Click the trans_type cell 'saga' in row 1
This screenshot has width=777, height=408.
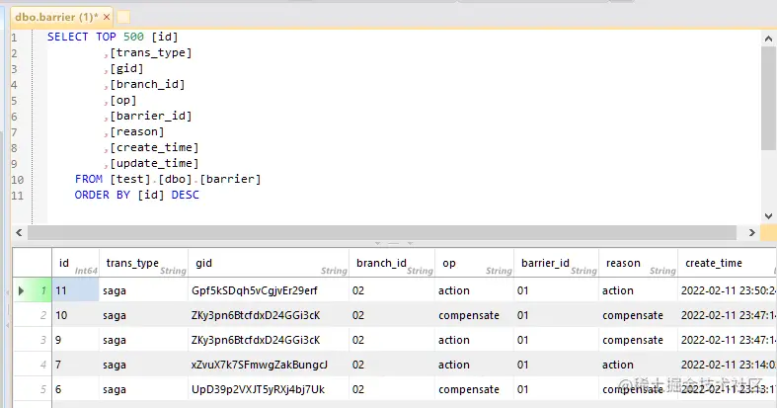(144, 290)
